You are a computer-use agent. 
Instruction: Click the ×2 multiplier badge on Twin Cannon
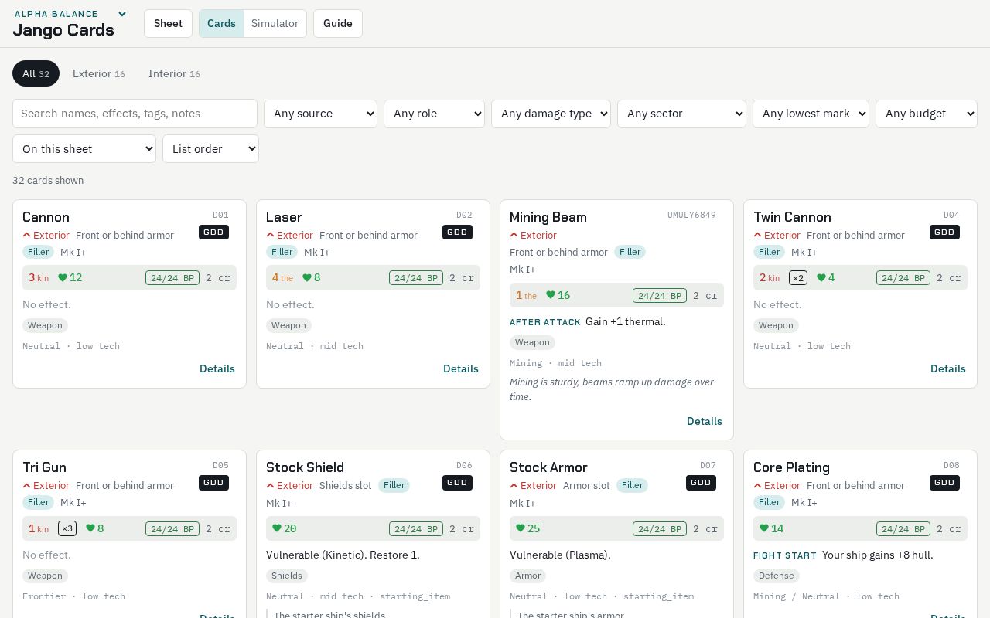[x=798, y=278]
